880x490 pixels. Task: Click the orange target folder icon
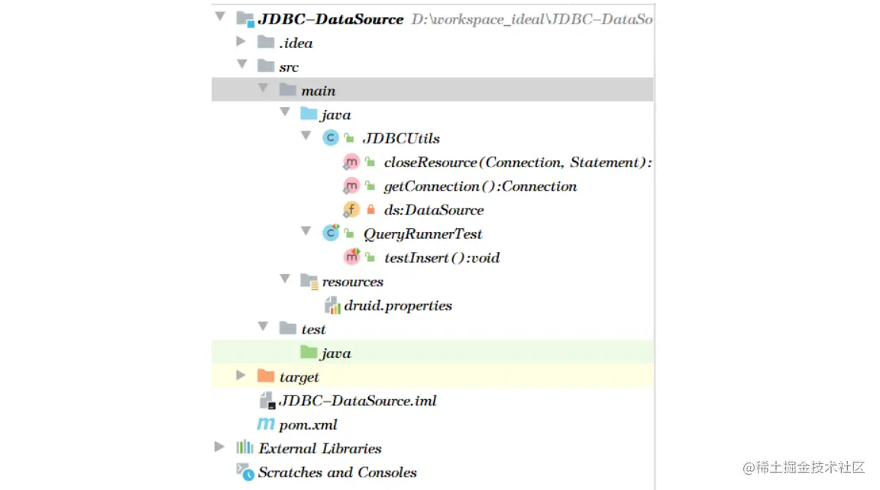266,376
